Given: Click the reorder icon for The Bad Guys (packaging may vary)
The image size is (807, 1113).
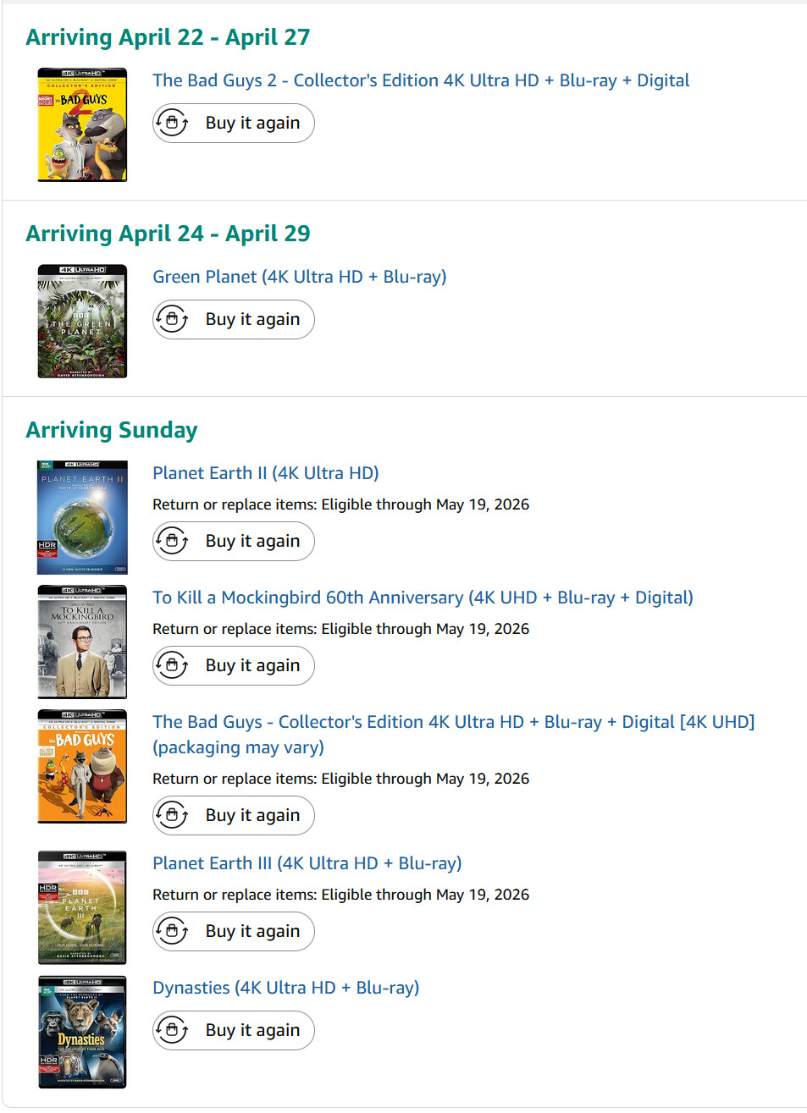Looking at the screenshot, I should (173, 816).
